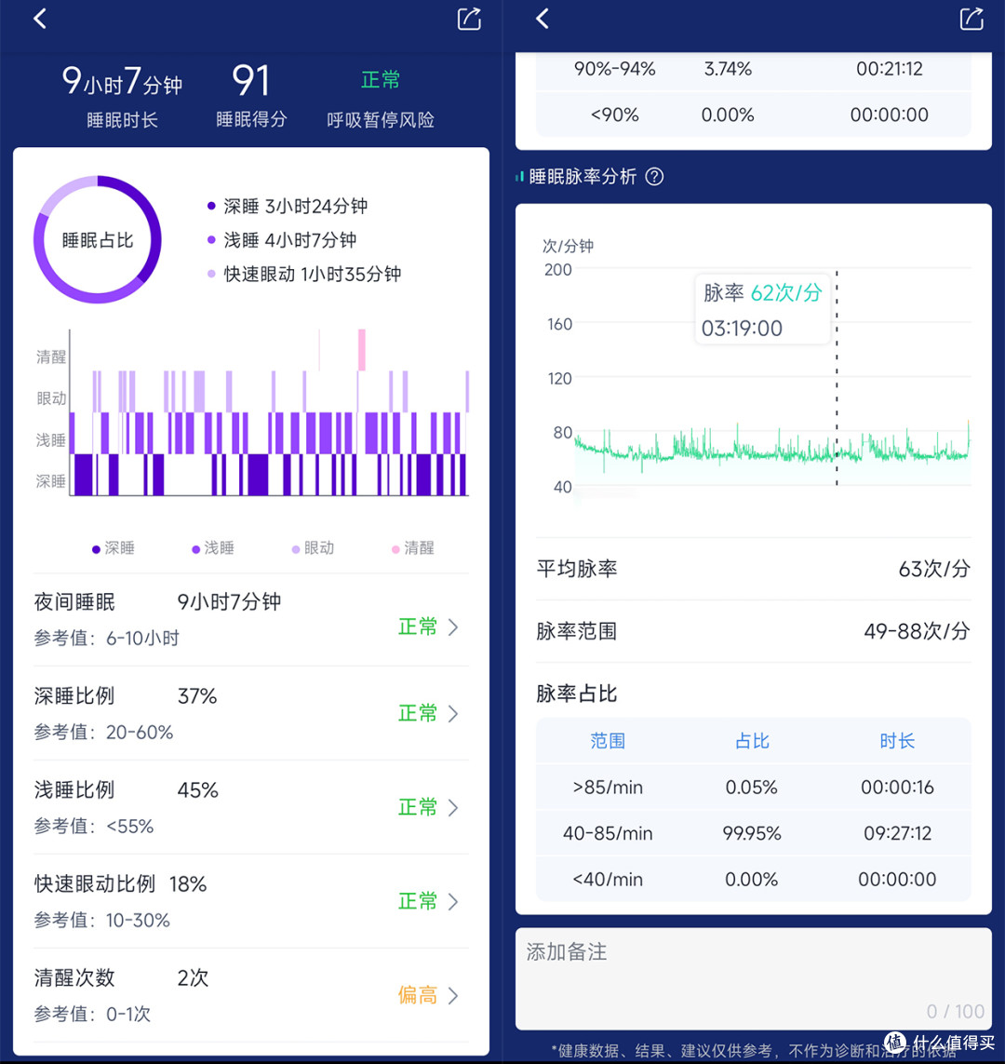Viewport: 1005px width, 1064px height.
Task: Tap the 添加备注 note input field
Action: [x=754, y=979]
